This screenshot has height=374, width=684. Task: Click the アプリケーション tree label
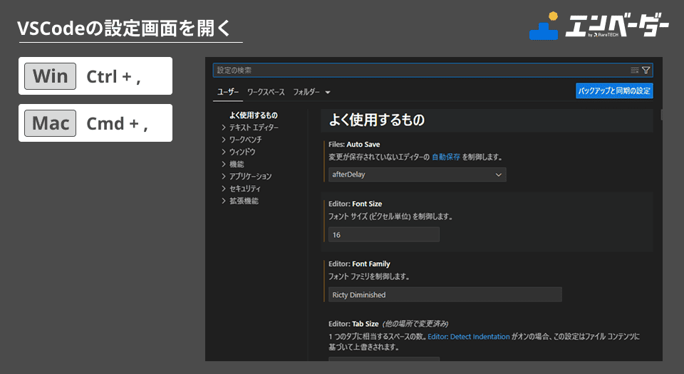pos(250,176)
